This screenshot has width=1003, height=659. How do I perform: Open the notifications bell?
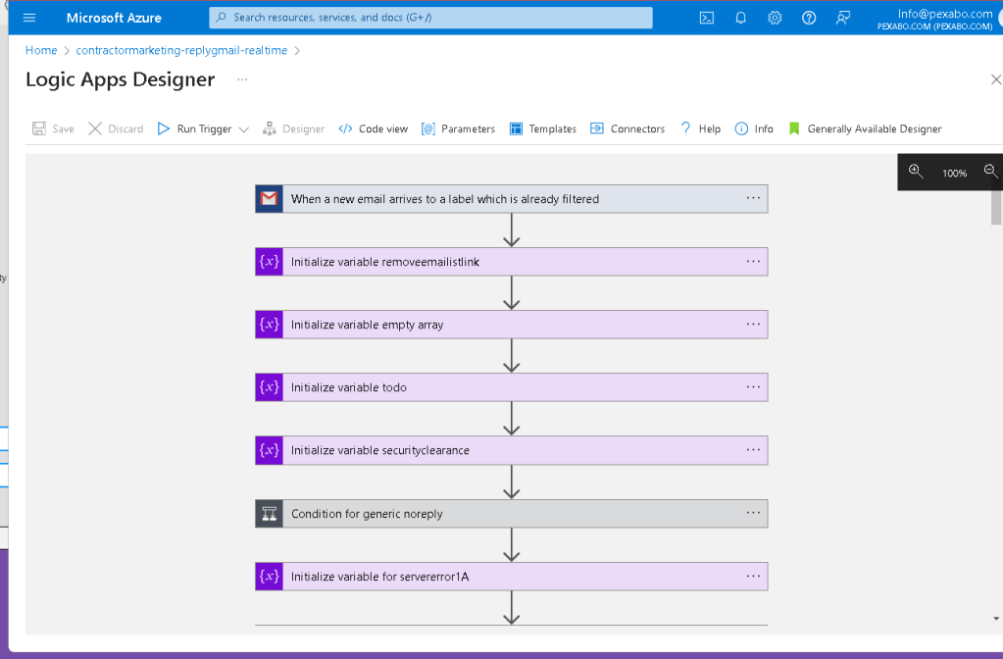[x=741, y=18]
